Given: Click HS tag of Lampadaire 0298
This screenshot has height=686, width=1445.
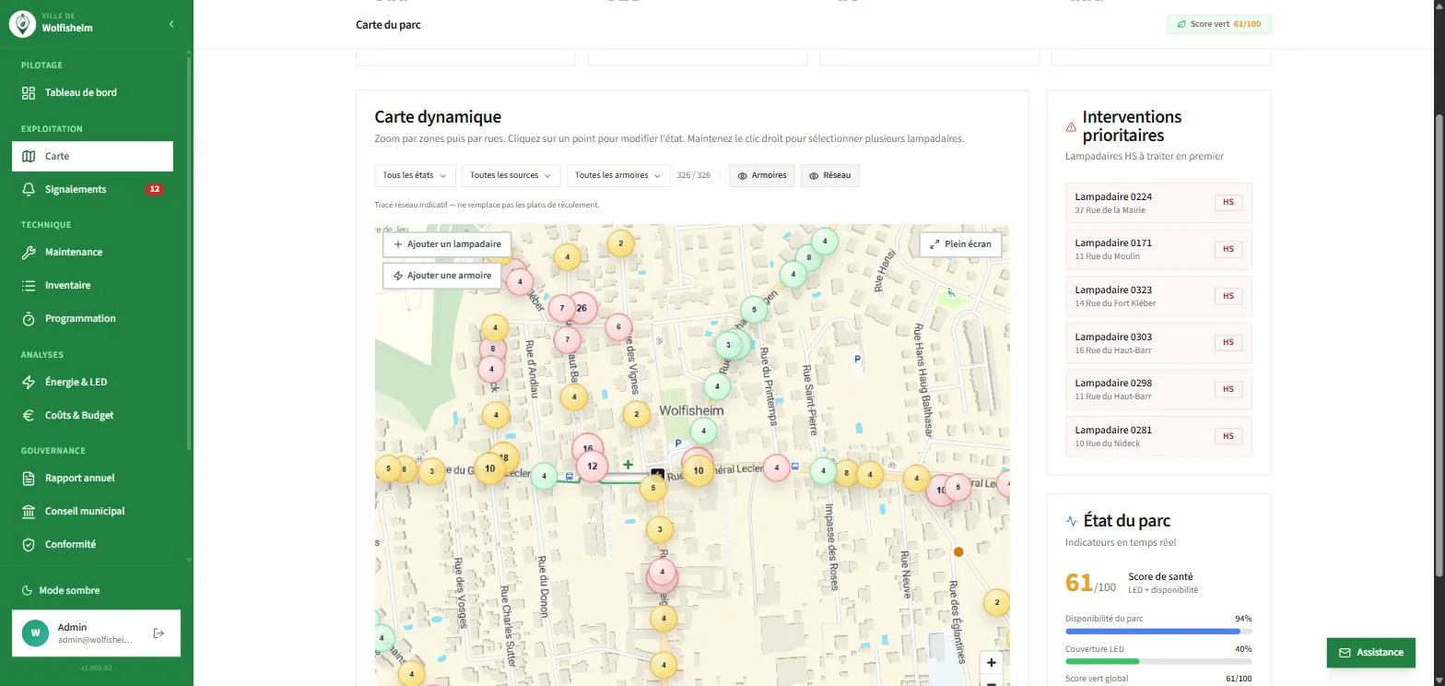Looking at the screenshot, I should [x=1228, y=389].
